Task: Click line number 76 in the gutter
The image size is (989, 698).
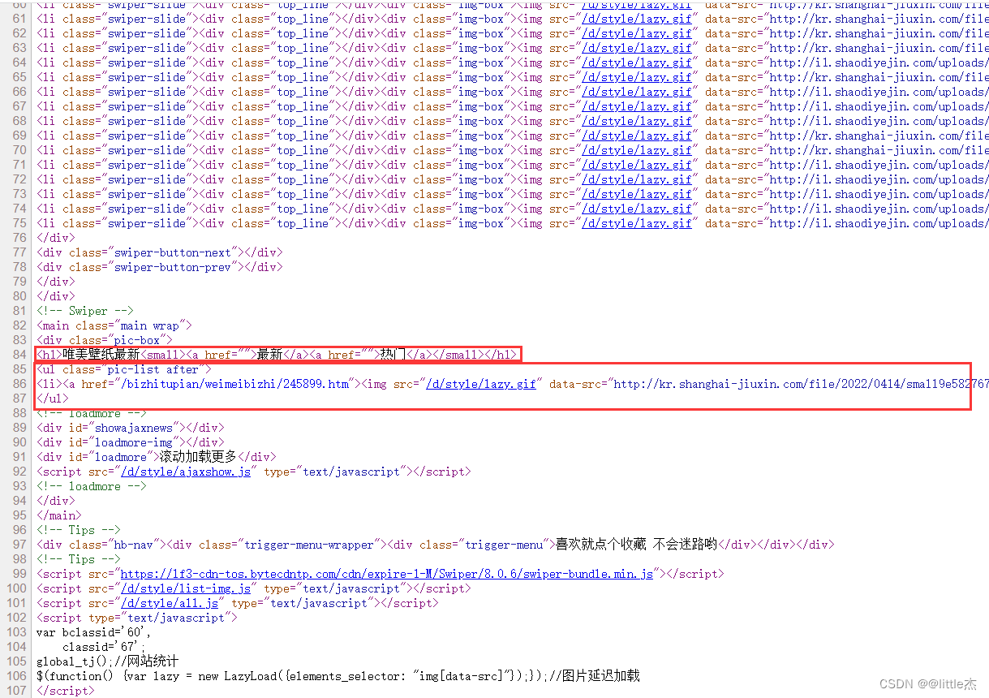Action: point(19,238)
